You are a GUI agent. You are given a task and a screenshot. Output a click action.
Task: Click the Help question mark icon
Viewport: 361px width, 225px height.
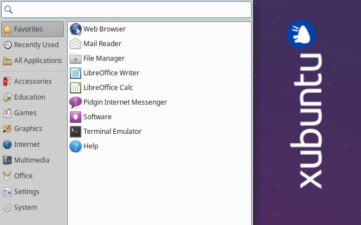pyautogui.click(x=76, y=146)
